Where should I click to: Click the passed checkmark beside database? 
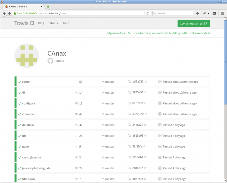[x=20, y=125]
